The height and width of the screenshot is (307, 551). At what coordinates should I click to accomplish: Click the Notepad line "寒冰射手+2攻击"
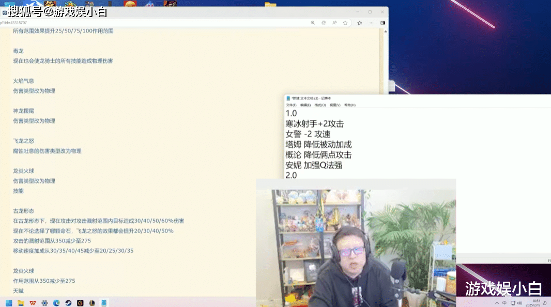[x=314, y=124]
